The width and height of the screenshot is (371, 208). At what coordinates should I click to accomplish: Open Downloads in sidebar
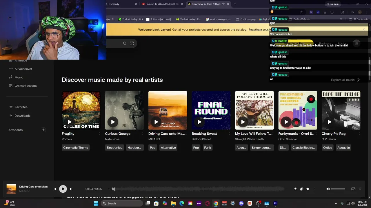point(22,116)
